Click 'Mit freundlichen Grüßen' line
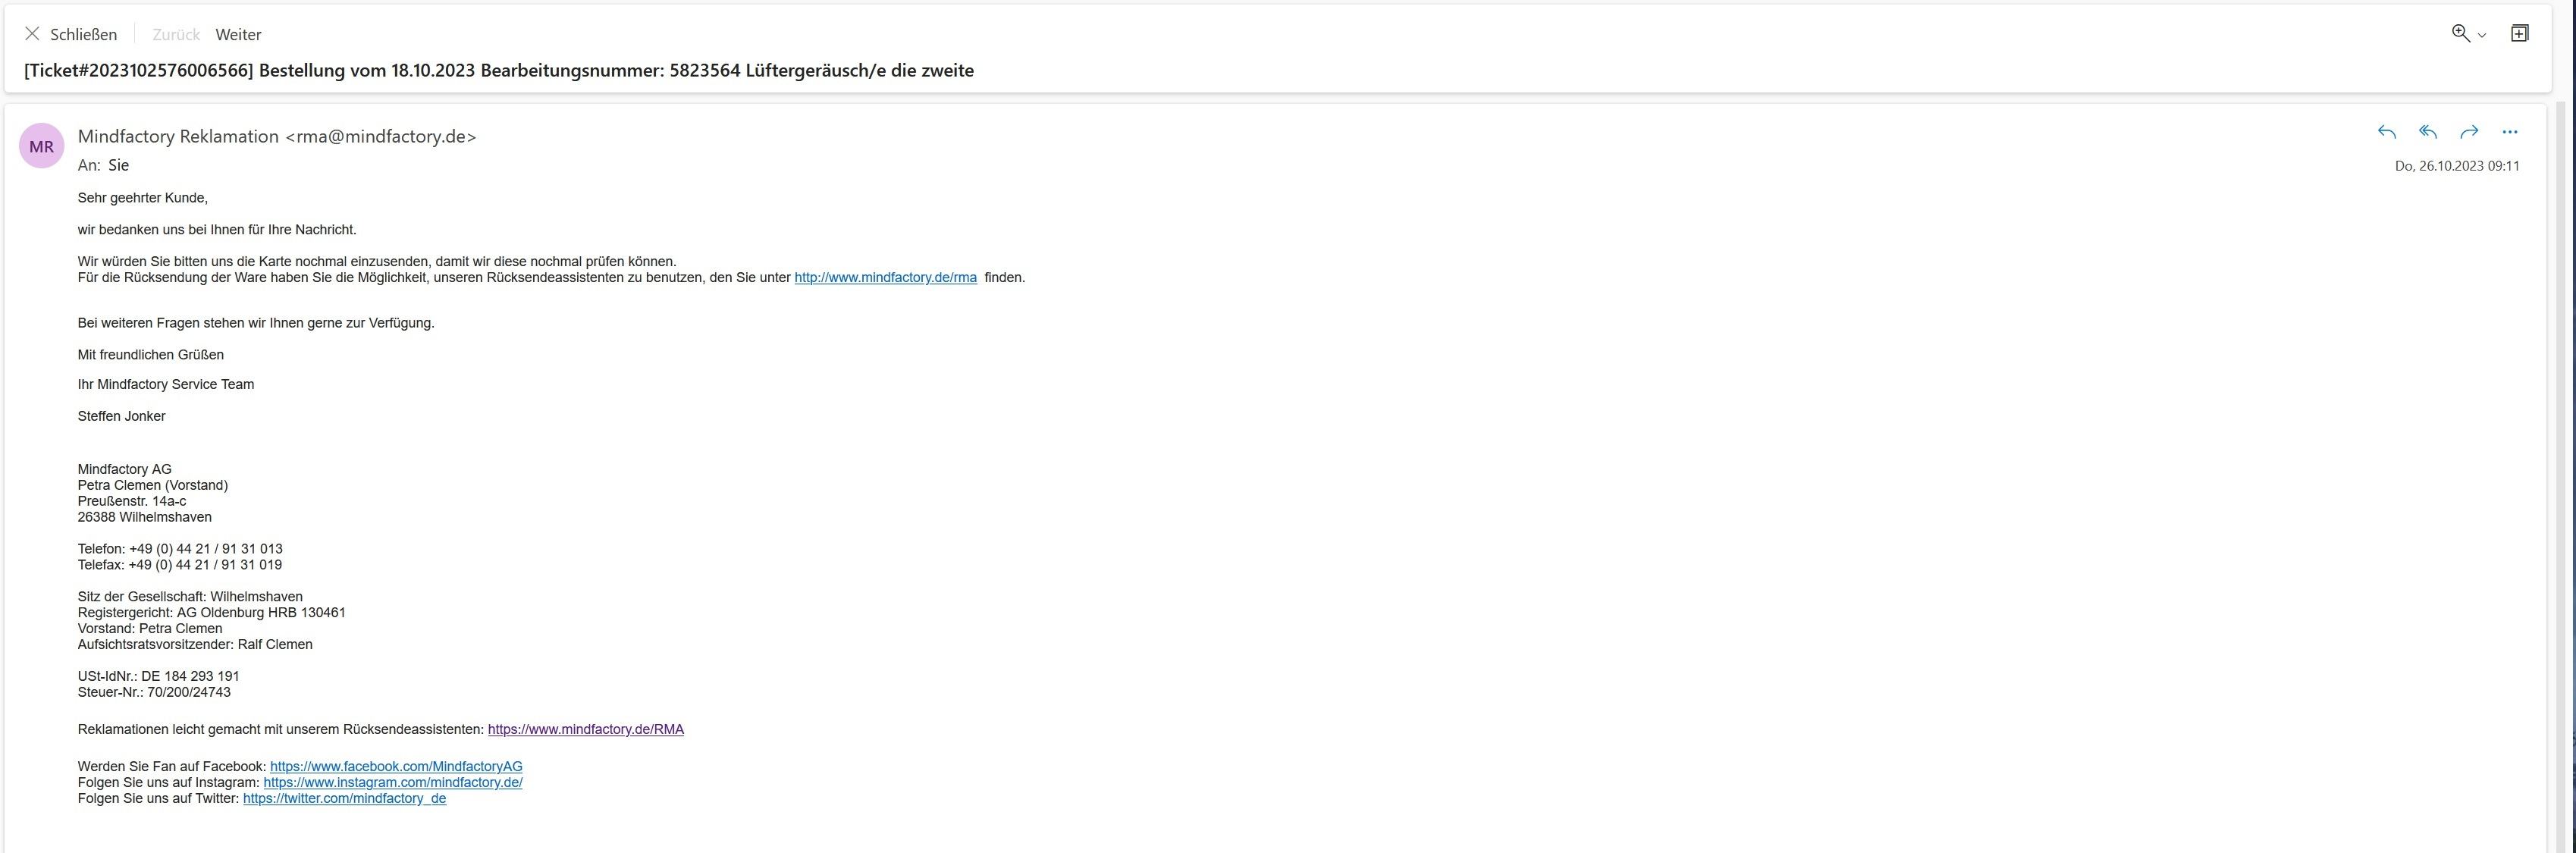 click(x=151, y=355)
